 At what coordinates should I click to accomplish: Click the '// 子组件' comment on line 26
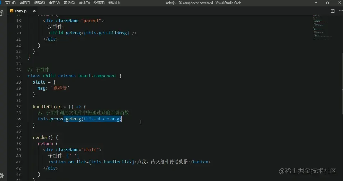pyautogui.click(x=38, y=70)
